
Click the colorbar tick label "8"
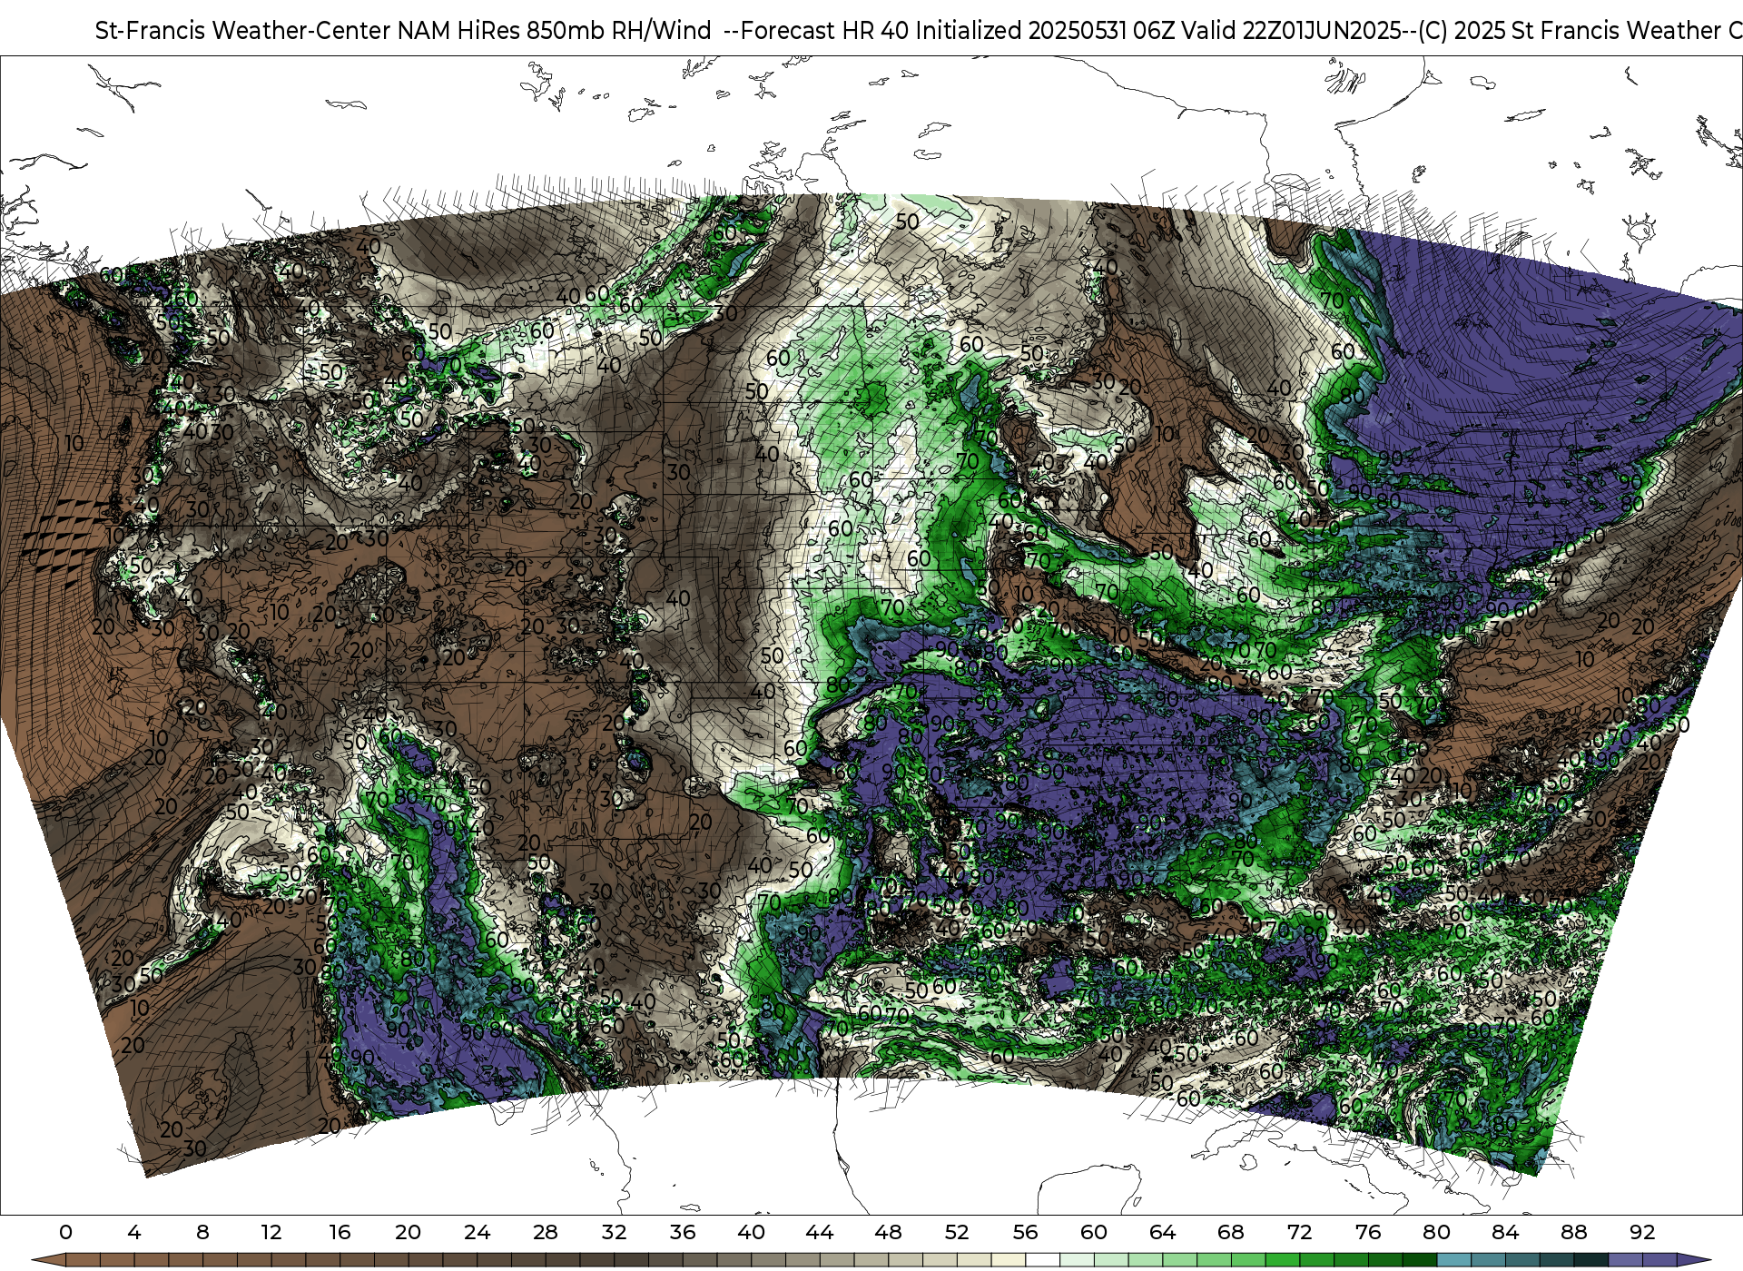(202, 1233)
